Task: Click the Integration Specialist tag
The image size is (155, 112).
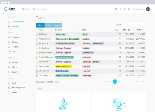Action: [64, 57]
